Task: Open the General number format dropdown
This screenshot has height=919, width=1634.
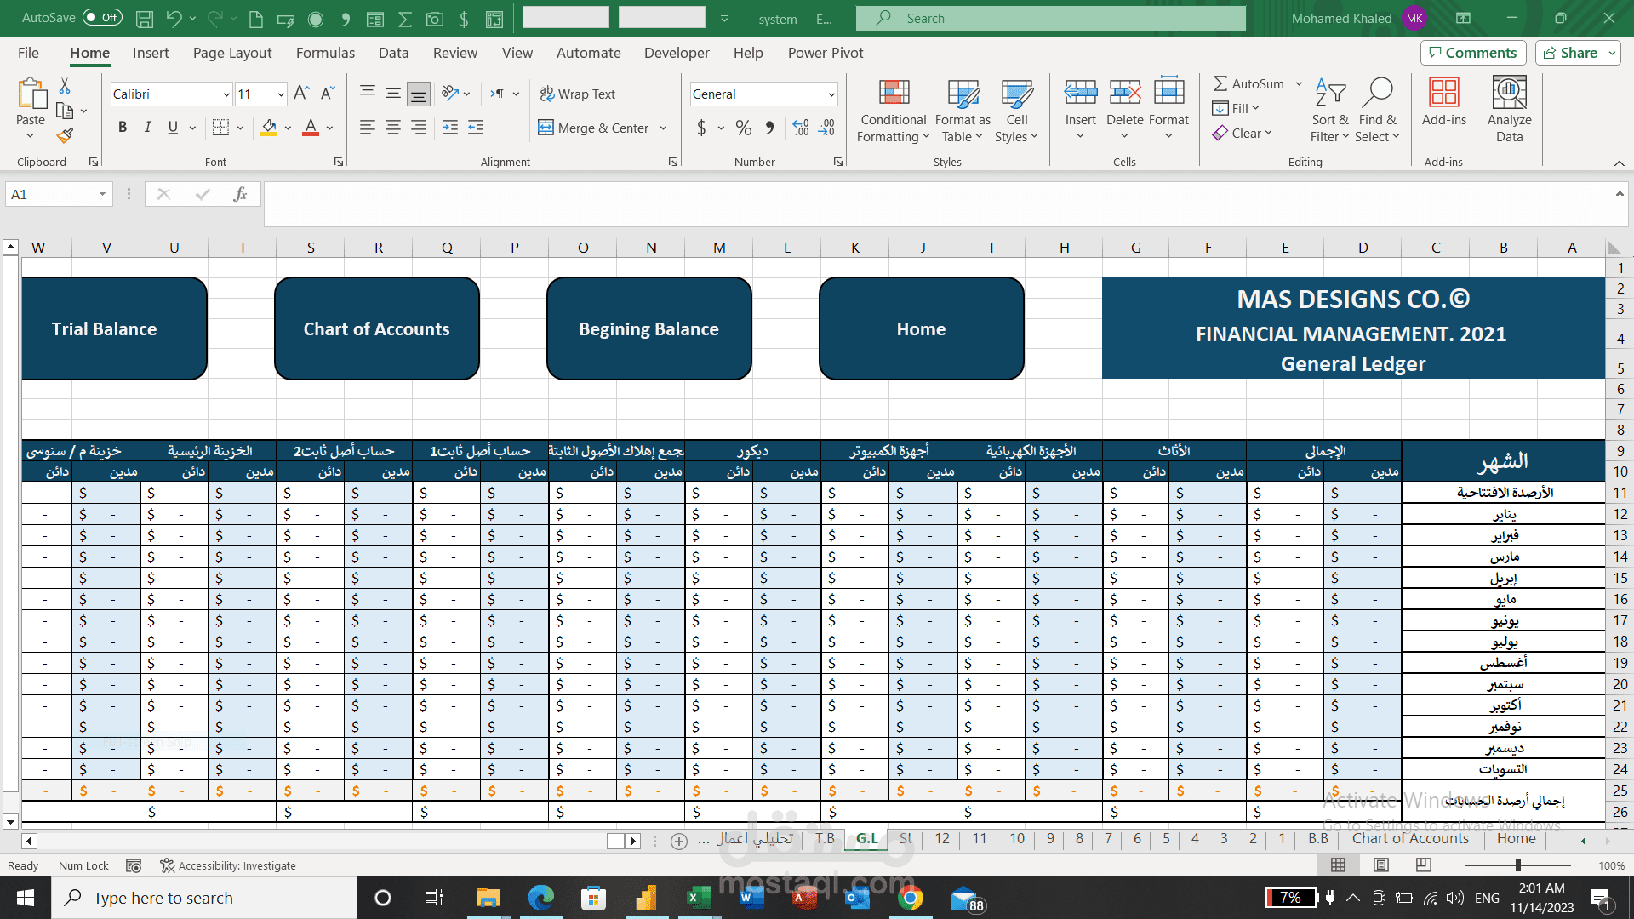Action: [831, 94]
